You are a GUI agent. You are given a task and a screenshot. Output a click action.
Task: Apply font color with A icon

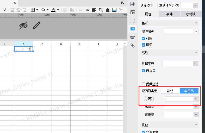tap(53, 10)
